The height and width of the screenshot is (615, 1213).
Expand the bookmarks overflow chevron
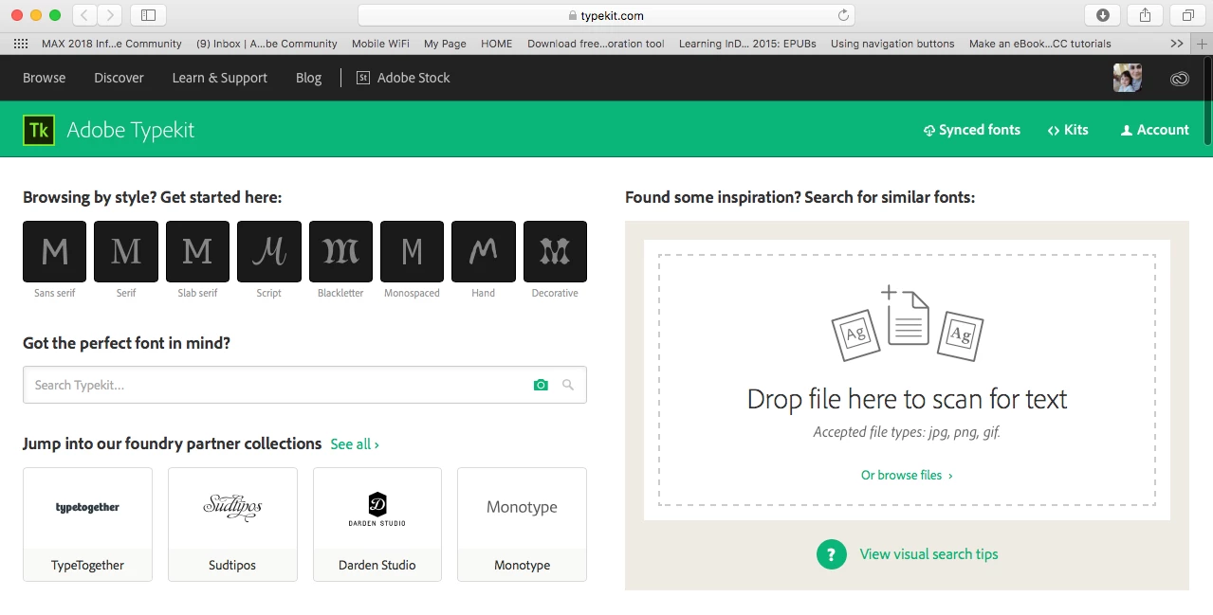coord(1177,44)
